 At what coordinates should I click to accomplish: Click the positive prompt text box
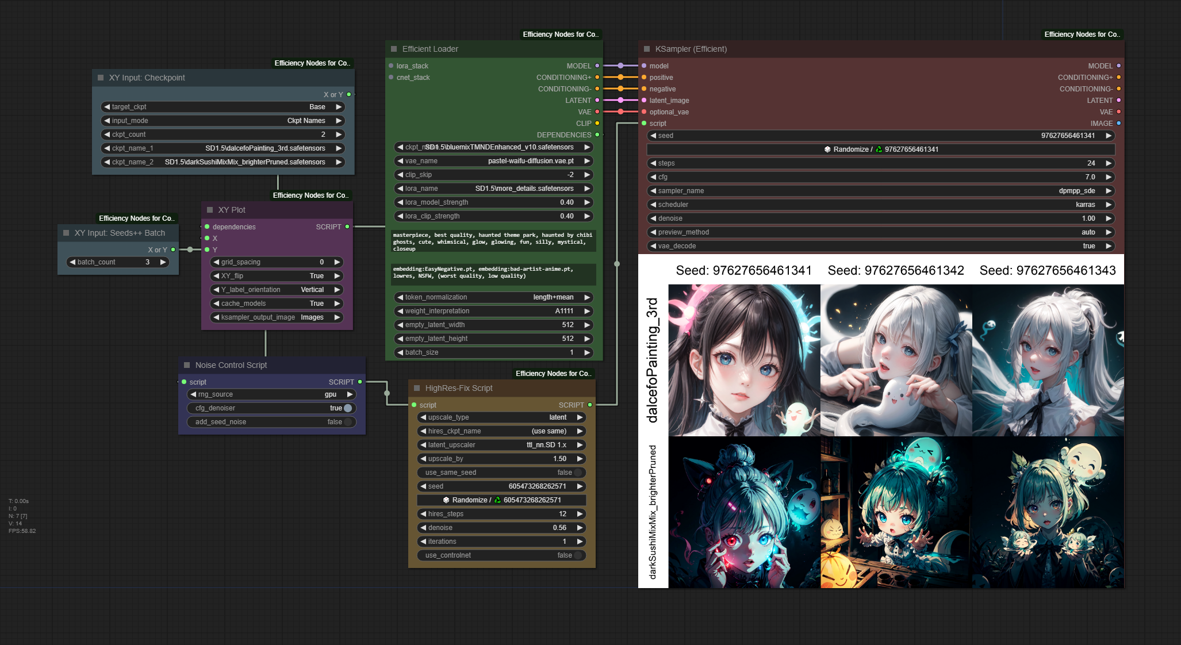pos(493,241)
